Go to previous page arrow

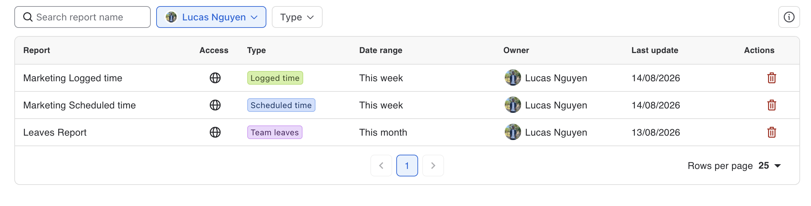coord(381,166)
